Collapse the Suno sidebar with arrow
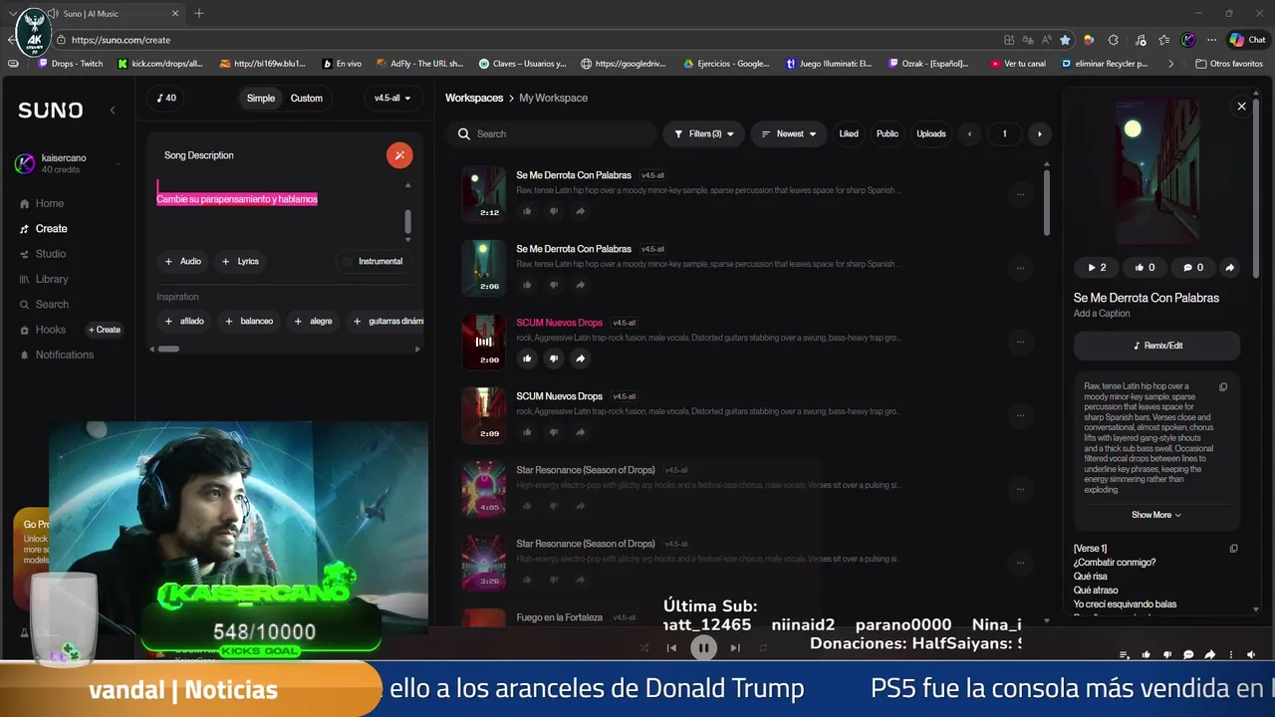 coord(113,110)
